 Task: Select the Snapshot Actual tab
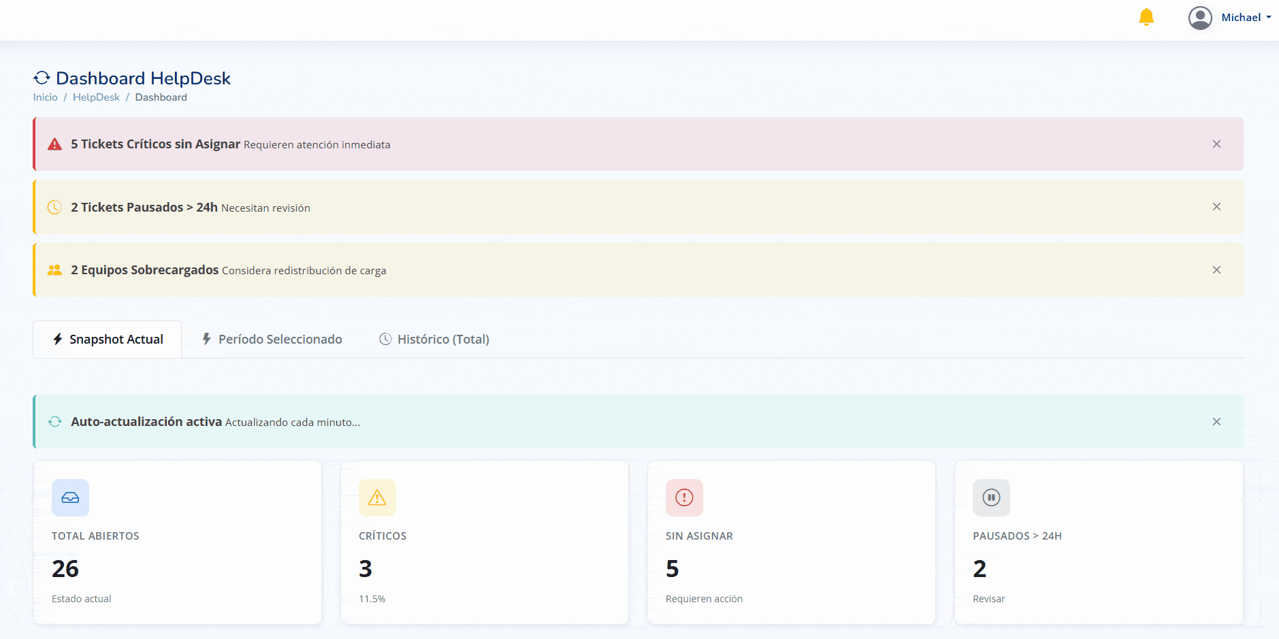108,339
